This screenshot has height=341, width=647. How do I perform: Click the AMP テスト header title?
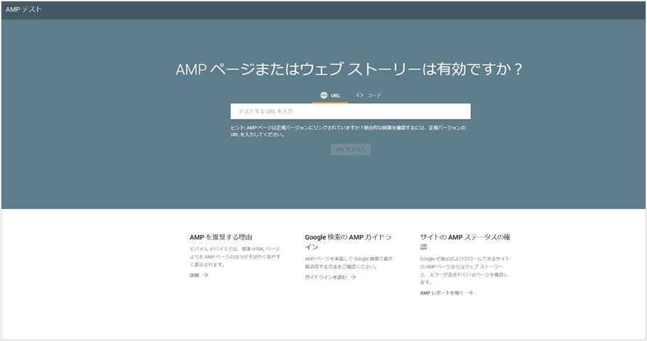(23, 9)
